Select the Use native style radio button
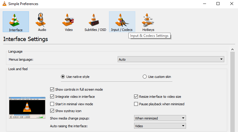 click(x=63, y=77)
